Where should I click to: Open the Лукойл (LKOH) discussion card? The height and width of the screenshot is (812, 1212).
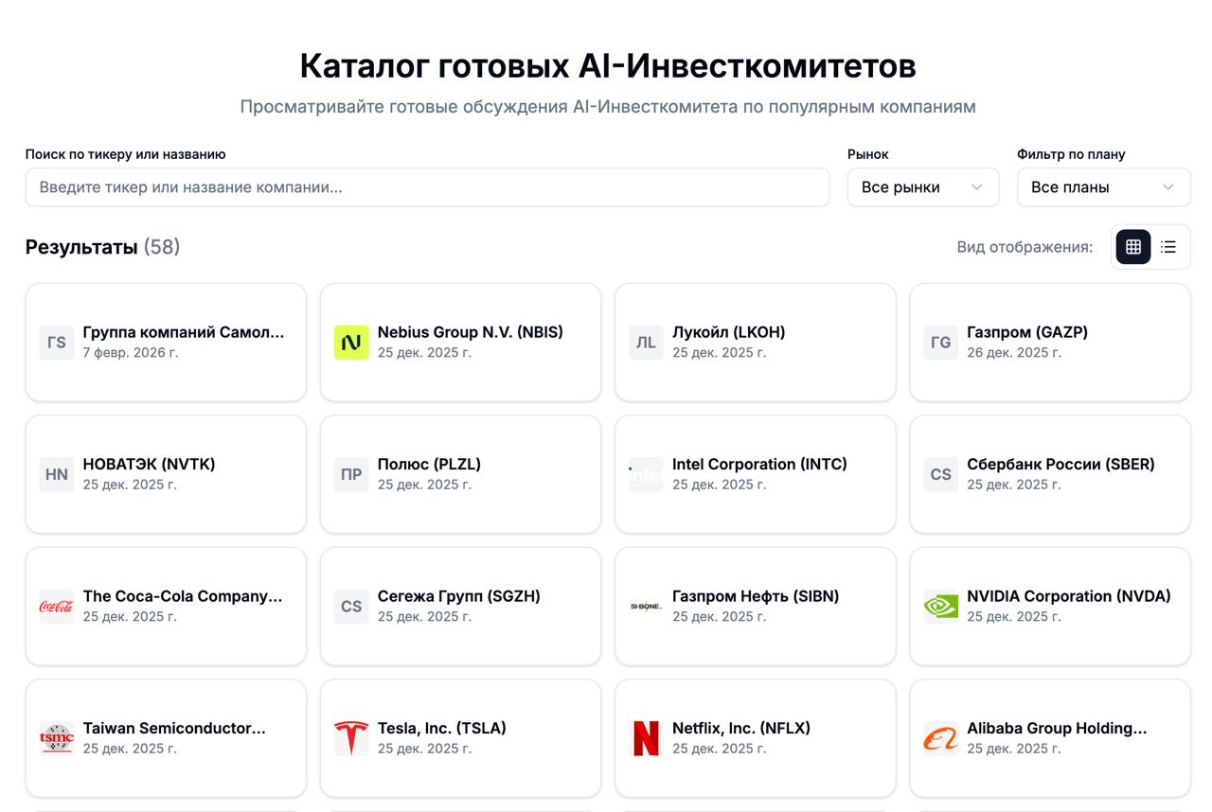point(755,342)
